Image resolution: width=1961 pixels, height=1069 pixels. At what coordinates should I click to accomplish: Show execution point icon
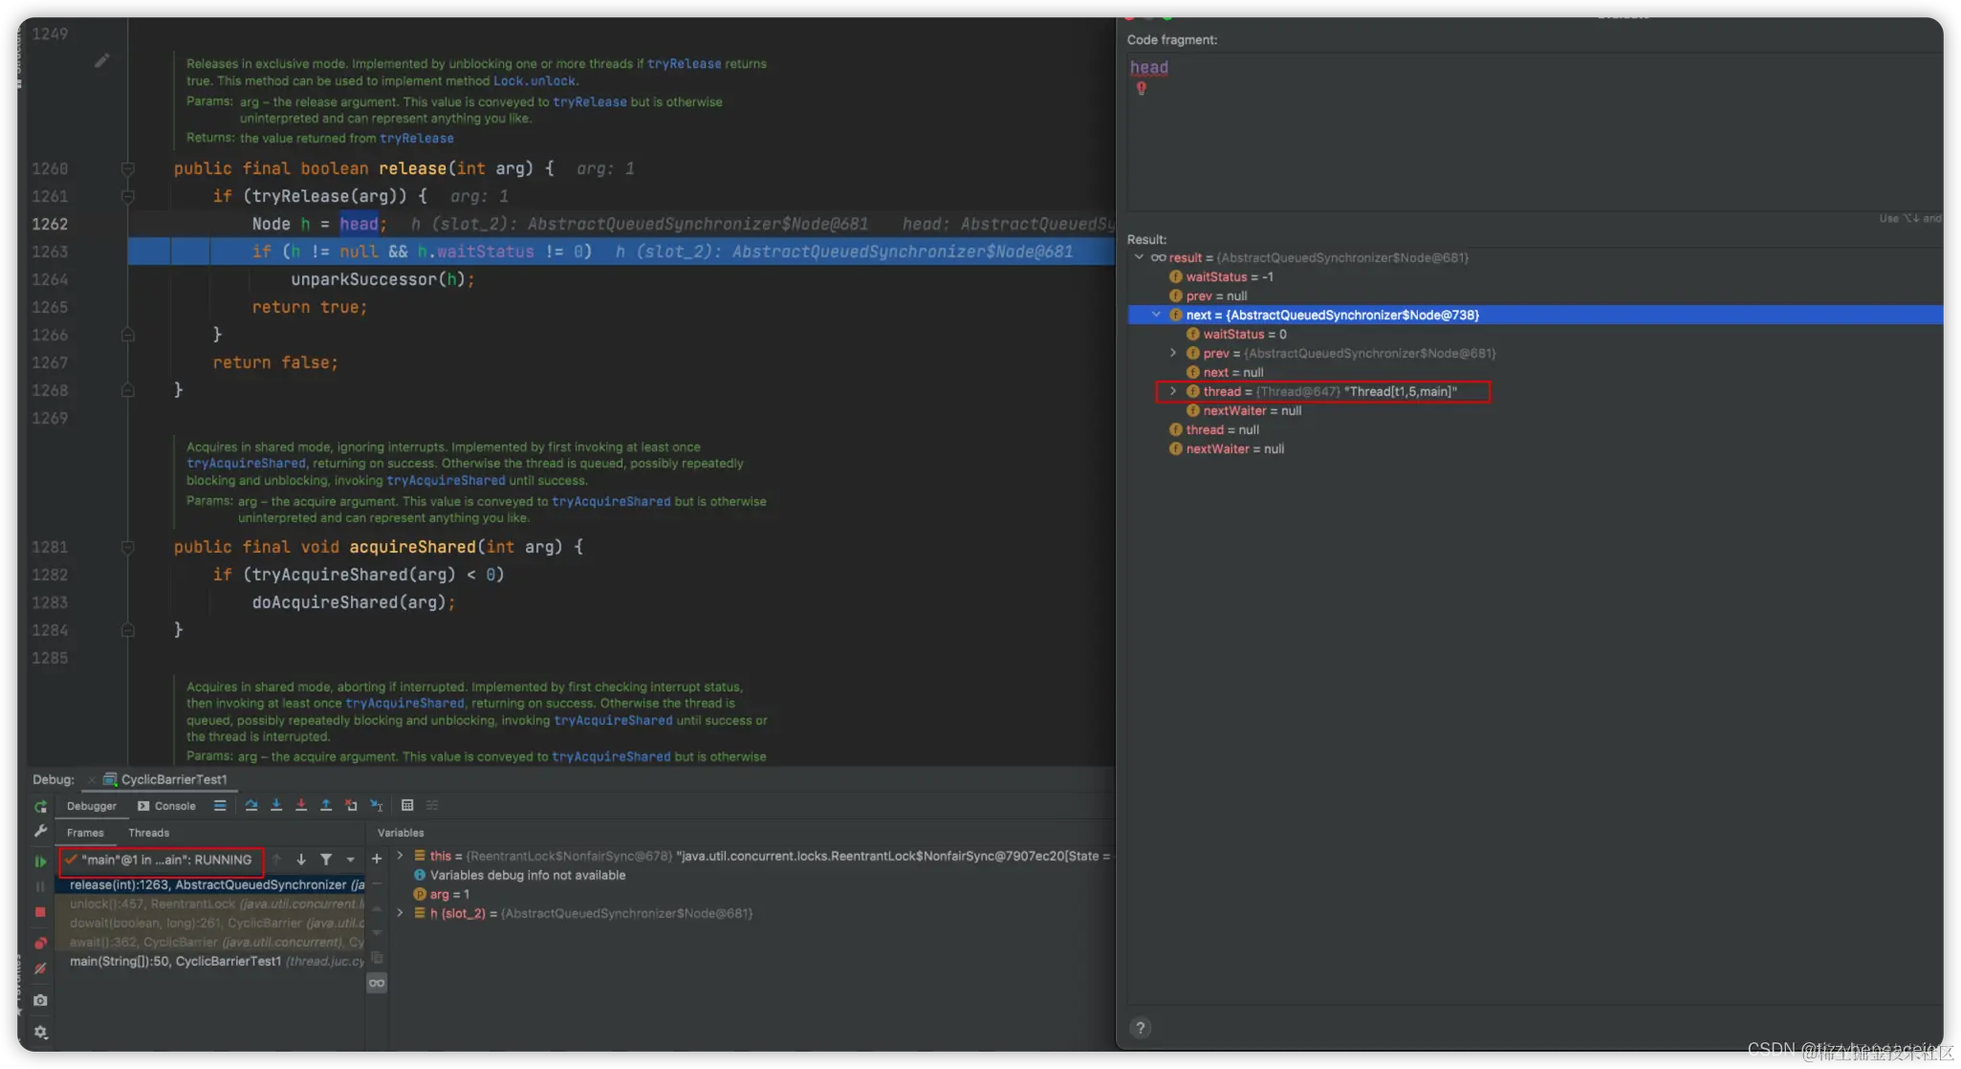point(220,806)
